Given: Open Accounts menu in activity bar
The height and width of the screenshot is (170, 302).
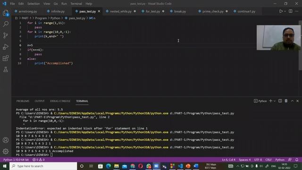Looking at the screenshot, I should click(x=6, y=140).
